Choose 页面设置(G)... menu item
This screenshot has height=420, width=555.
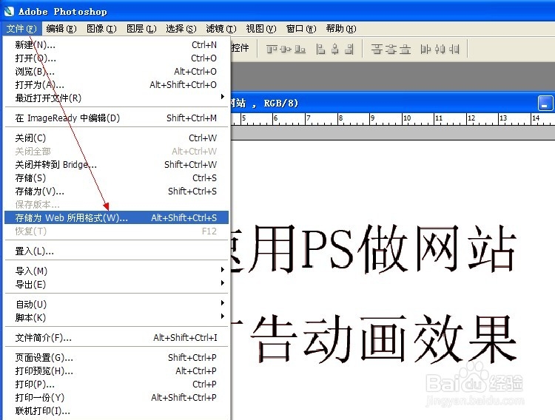coord(116,358)
